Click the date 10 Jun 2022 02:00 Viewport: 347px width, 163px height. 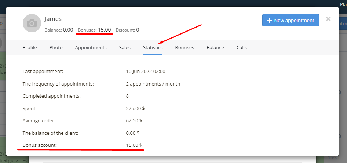click(x=146, y=72)
